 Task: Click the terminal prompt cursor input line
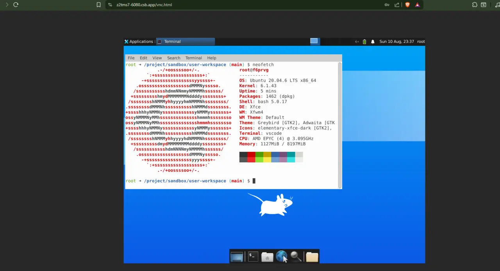[254, 181]
